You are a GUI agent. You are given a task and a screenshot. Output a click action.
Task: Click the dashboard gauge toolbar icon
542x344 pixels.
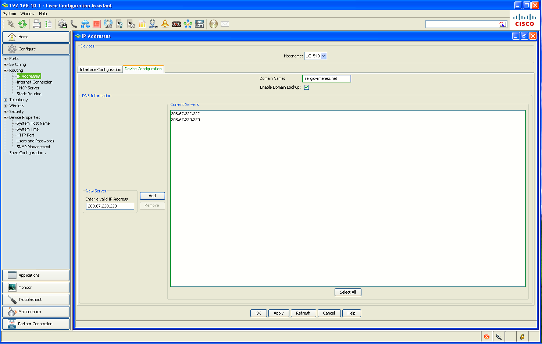click(176, 24)
